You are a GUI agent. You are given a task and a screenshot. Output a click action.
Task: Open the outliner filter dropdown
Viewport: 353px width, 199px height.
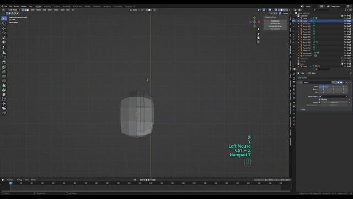346,10
